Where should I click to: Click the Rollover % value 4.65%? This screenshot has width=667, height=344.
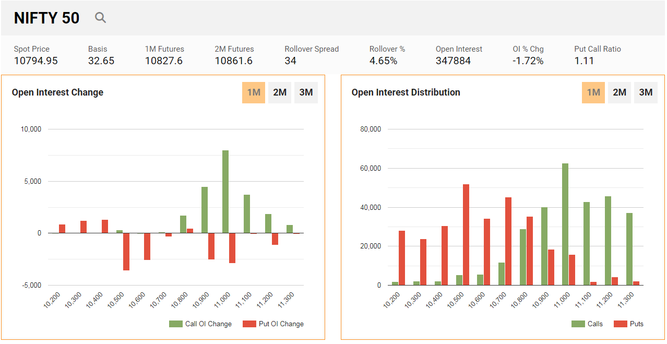point(383,61)
